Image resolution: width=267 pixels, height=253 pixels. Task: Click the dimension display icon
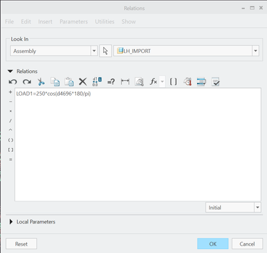coord(125,82)
